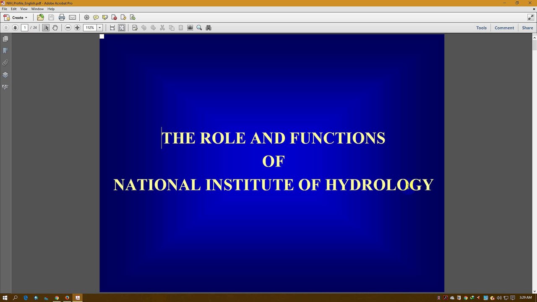Open the View menu
Viewport: 537px width, 302px height.
pyautogui.click(x=24, y=9)
